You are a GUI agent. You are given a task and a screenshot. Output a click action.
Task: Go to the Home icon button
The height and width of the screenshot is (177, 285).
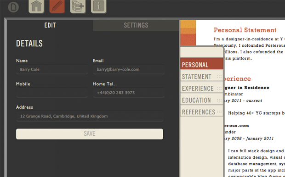tap(36, 6)
